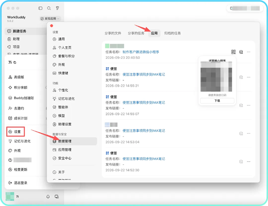Open 便签 task link dated 14:55:07
Screen dimensions: 268x206
(x=144, y=103)
